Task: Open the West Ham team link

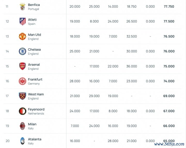Action: [36, 94]
